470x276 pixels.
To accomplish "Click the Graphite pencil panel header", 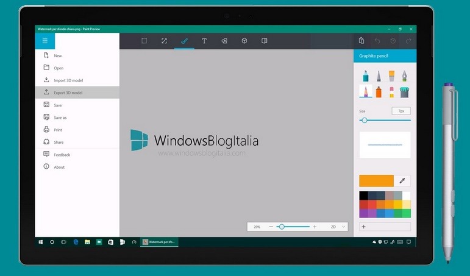I will (385, 55).
